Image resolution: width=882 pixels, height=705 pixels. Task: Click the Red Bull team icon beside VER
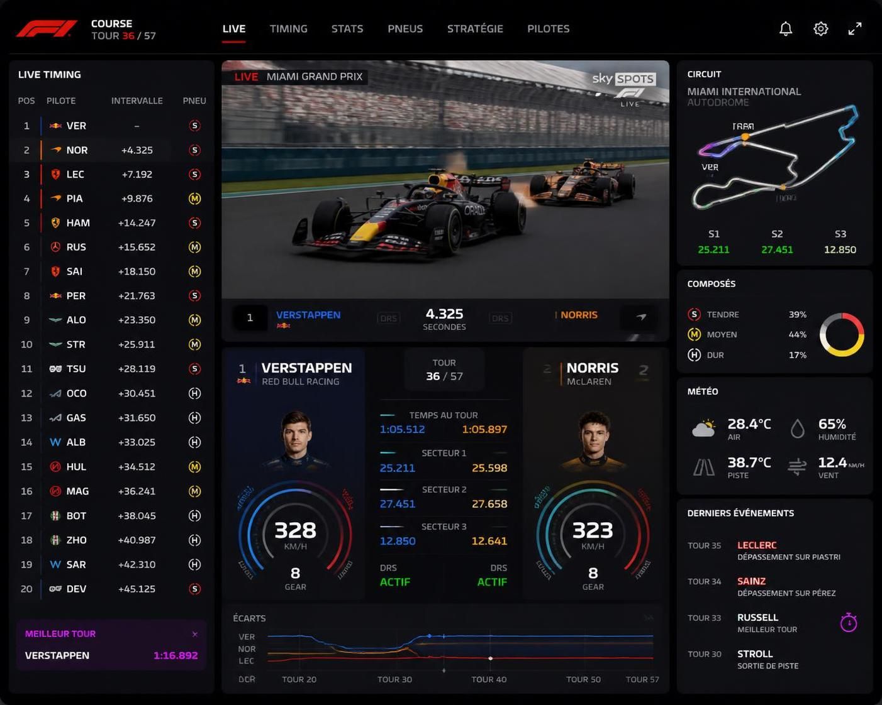click(x=55, y=126)
